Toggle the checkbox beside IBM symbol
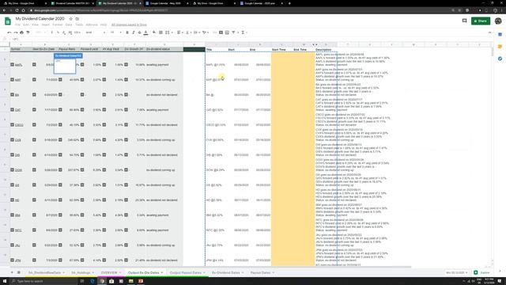Viewport: 506px width, 285px height. click(13, 215)
